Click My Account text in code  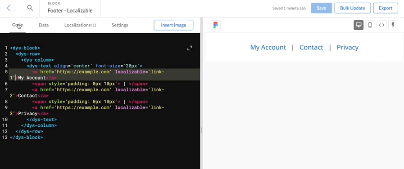(x=32, y=78)
